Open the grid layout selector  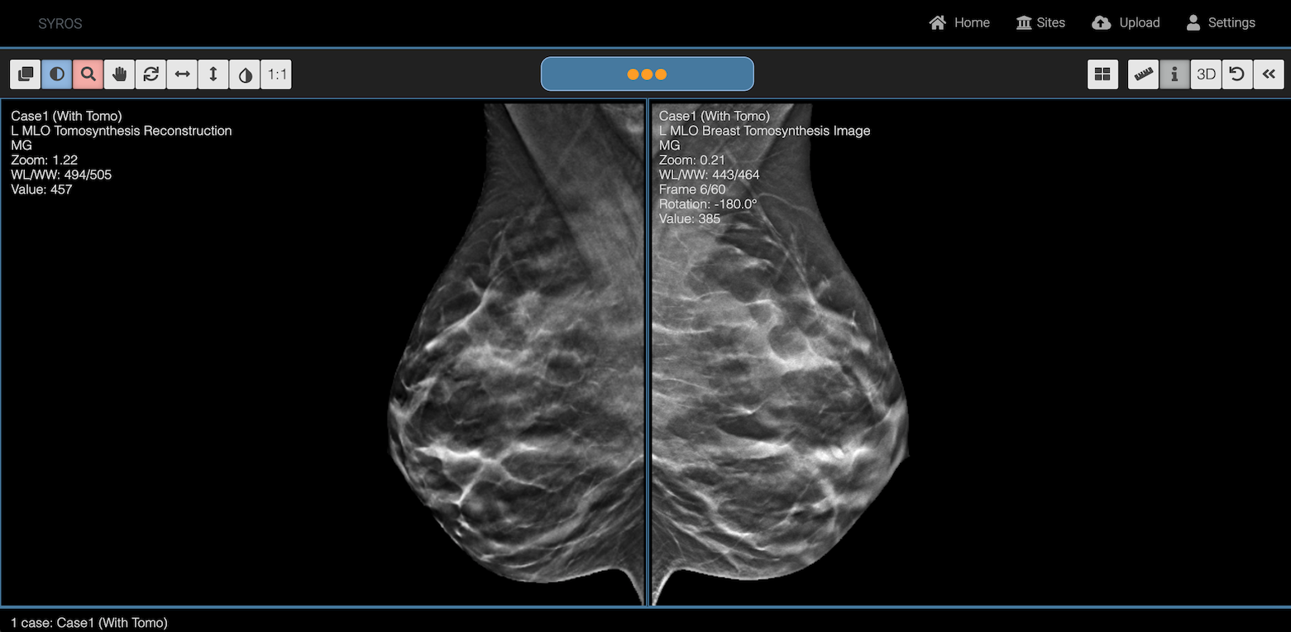pos(1102,74)
